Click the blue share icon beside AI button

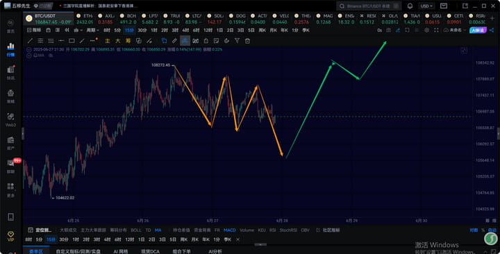pos(492,31)
